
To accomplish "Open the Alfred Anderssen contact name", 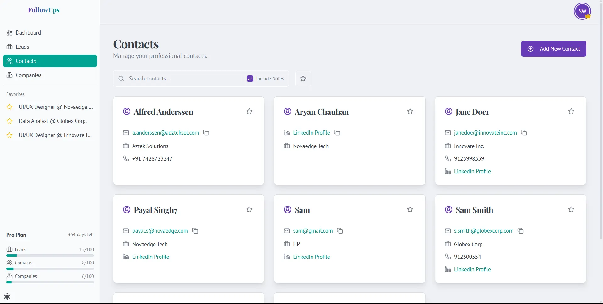I will pyautogui.click(x=163, y=112).
